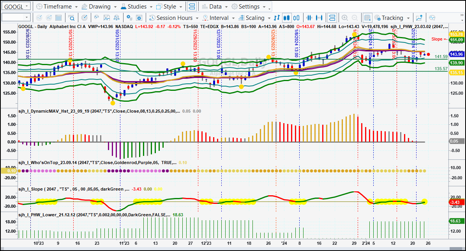Click the 9/28/2023 vertical date marker

pyautogui.click(x=28, y=44)
